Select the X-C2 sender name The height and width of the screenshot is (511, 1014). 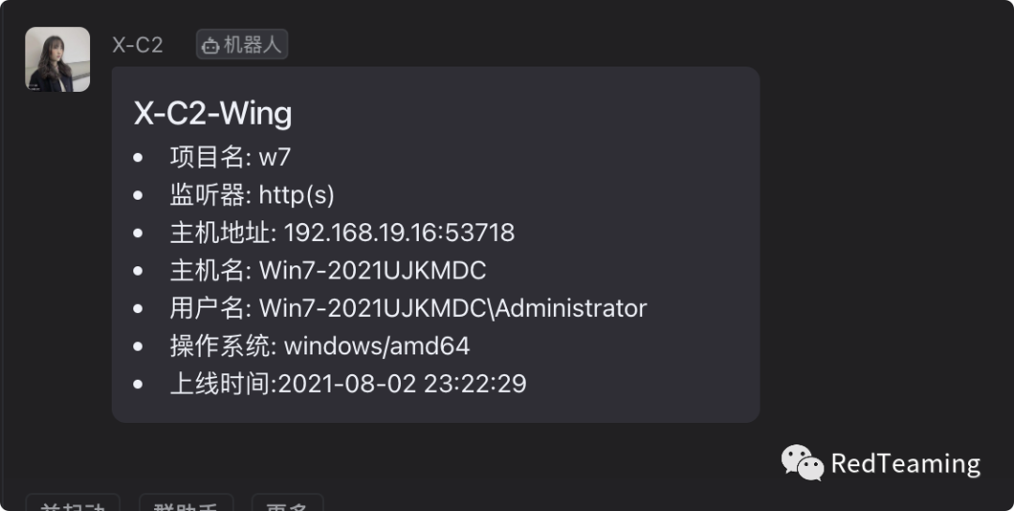137,45
